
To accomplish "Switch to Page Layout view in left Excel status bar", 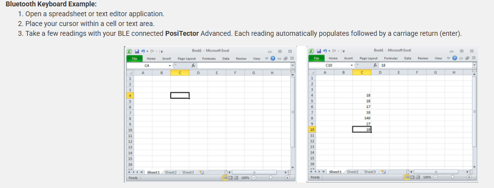I will [230, 178].
